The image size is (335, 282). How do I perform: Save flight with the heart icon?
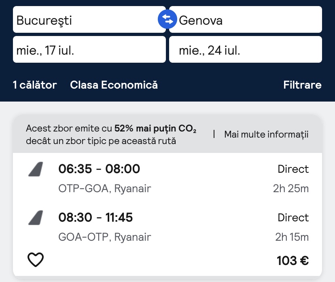(36, 259)
